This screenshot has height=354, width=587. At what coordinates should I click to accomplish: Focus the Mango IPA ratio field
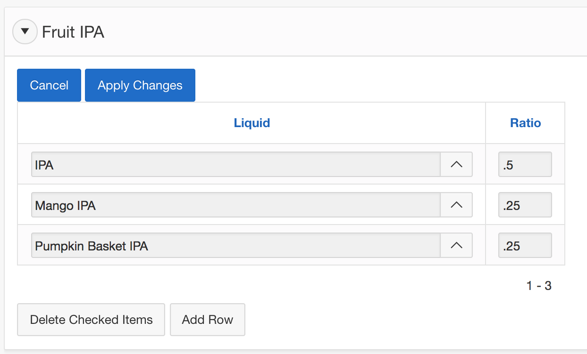[525, 205]
